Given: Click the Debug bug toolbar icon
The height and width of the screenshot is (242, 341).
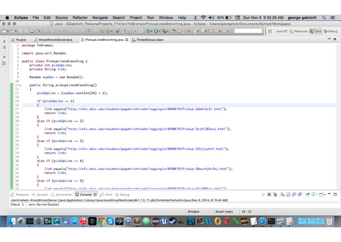Looking at the screenshot, I should click(148, 31).
